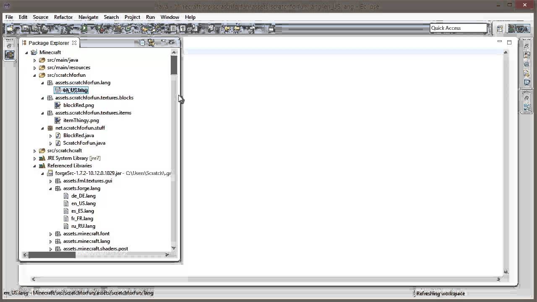This screenshot has width=537, height=302.
Task: Click the Forward navigation arrow in toolbar
Action: click(x=252, y=29)
